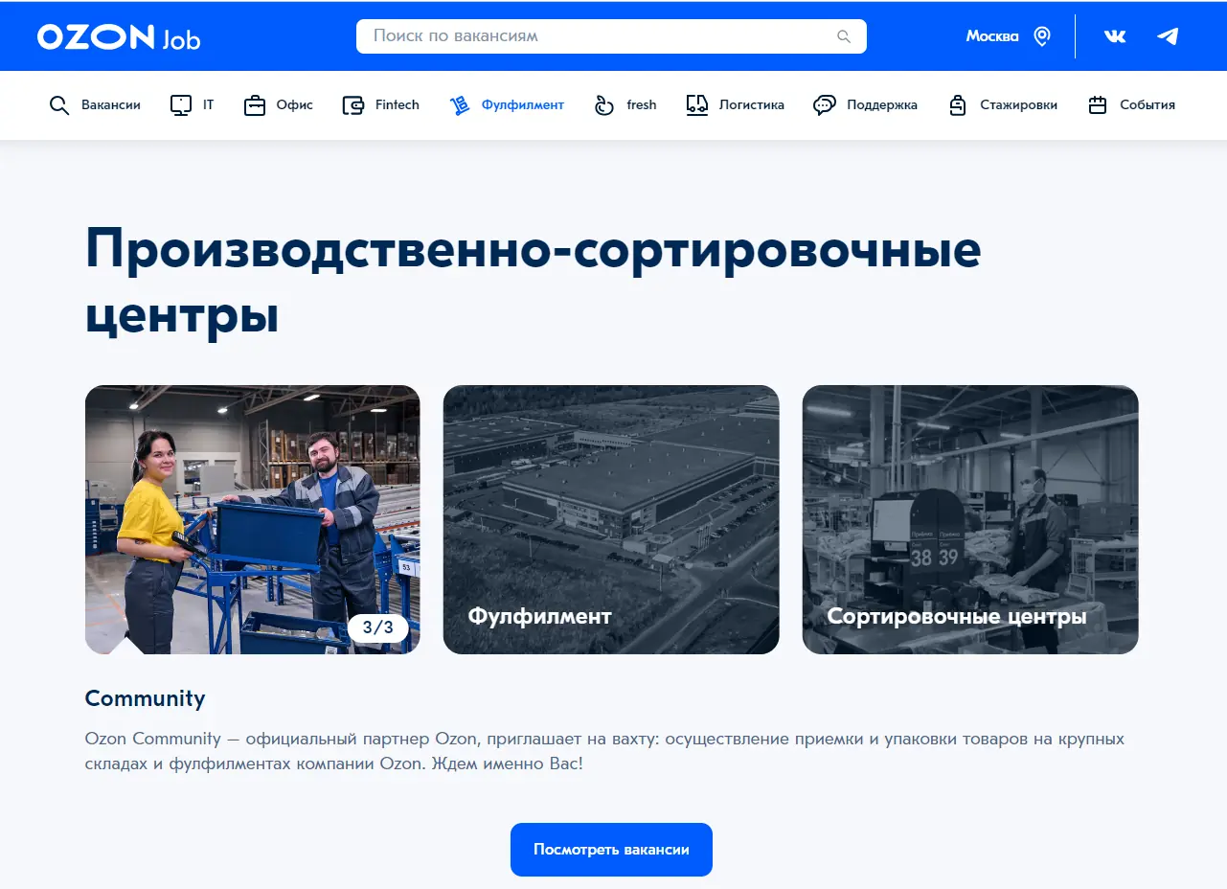Click the OZON Job logo
Screen dimensions: 1227x889
[x=119, y=37]
